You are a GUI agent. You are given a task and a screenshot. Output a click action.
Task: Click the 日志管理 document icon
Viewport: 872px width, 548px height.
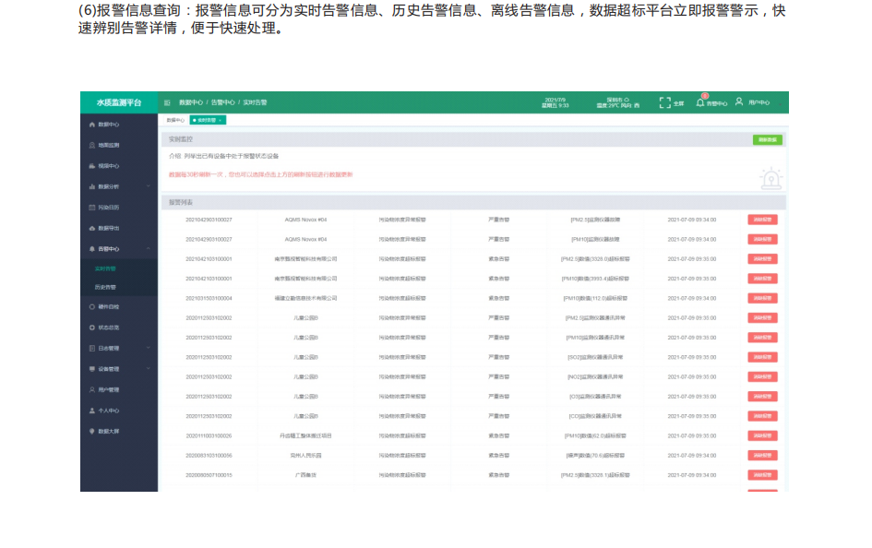(x=91, y=349)
